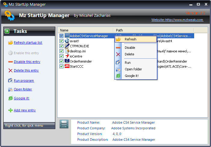The height and width of the screenshot is (147, 211).
Task: Click the Run program icon in Tasks panel
Action: coord(10,81)
